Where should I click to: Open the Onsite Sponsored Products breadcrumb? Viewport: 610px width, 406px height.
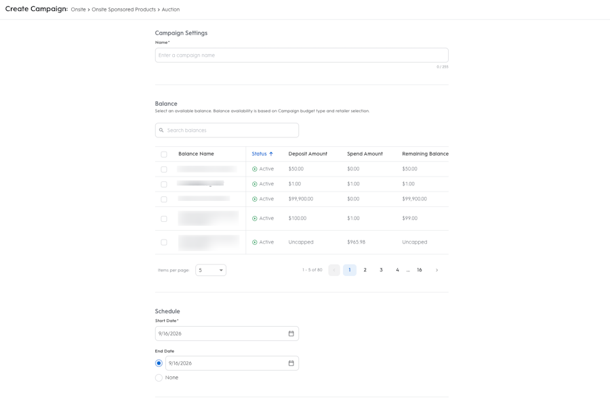(124, 9)
